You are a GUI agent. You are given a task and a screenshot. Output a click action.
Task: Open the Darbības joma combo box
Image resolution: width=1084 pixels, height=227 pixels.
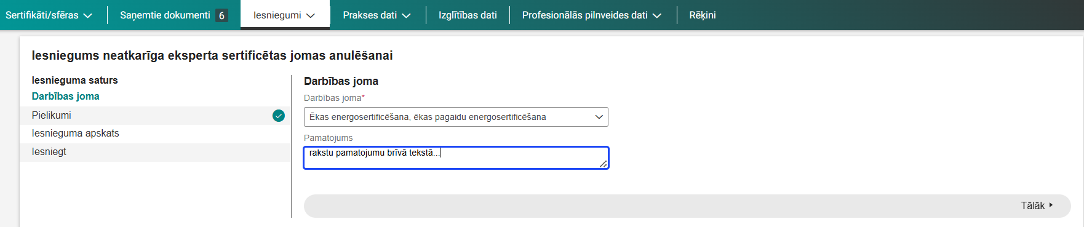coord(456,117)
